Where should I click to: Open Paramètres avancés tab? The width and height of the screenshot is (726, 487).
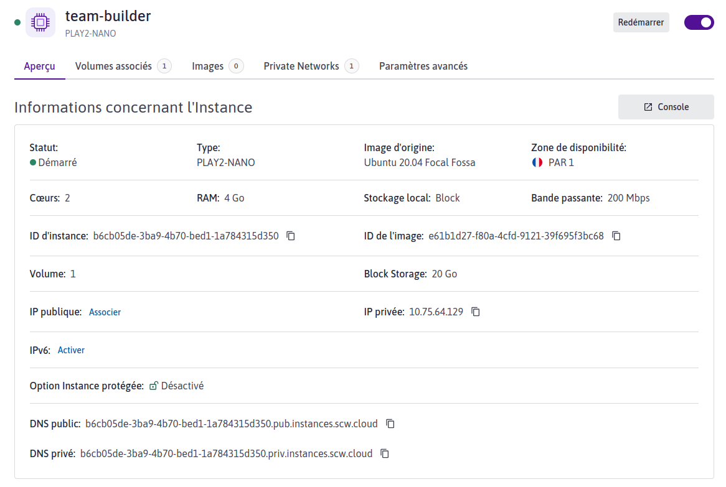(x=423, y=66)
